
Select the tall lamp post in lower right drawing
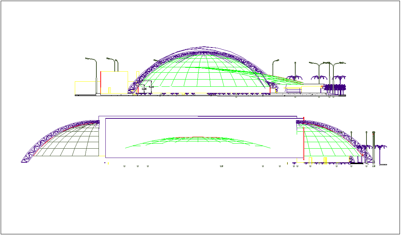tap(374, 148)
